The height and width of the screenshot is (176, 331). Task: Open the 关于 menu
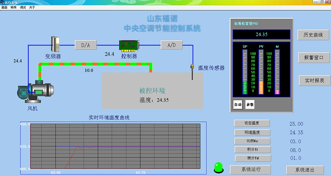pos(32,7)
